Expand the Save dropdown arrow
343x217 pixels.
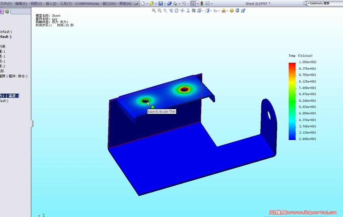pos(165,4)
